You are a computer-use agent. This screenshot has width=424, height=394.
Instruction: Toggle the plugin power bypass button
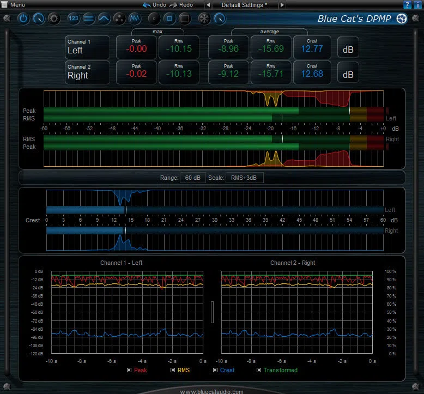point(23,19)
